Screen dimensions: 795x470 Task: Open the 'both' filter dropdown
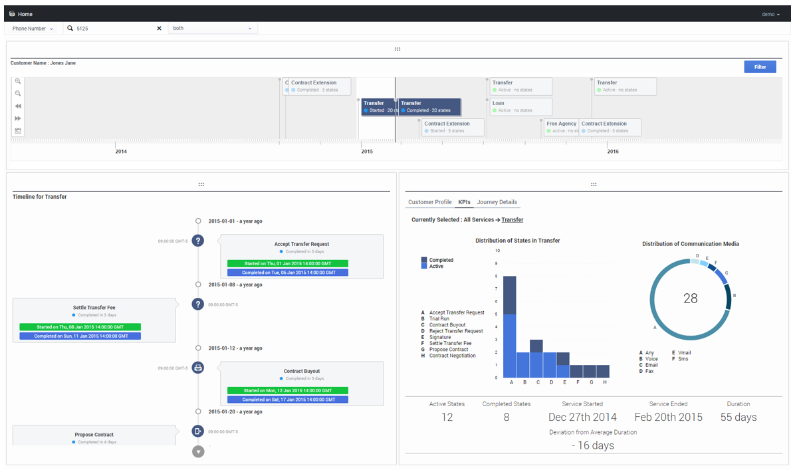[212, 29]
